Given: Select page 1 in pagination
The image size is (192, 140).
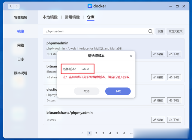Looking at the screenshot, I should click(x=89, y=133).
